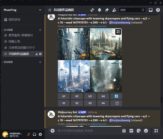The height and width of the screenshot is (139, 163).
Task: Click the tonjiaoda user avatar
Action: [x=5, y=135]
